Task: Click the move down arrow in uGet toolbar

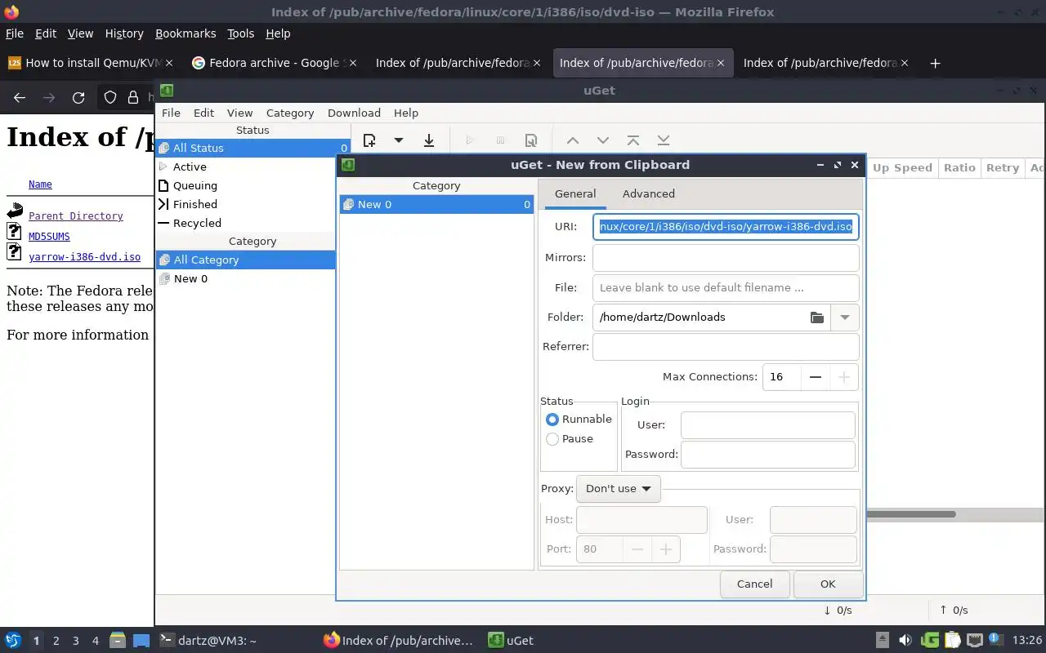Action: click(603, 140)
